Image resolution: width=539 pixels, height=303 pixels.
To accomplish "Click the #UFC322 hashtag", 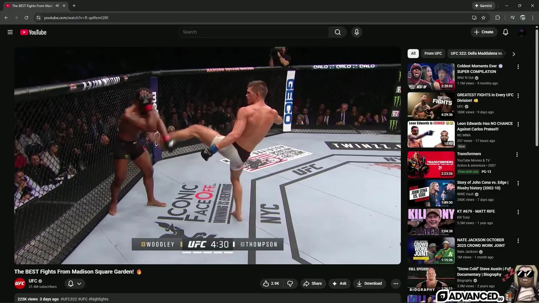I will (x=69, y=299).
